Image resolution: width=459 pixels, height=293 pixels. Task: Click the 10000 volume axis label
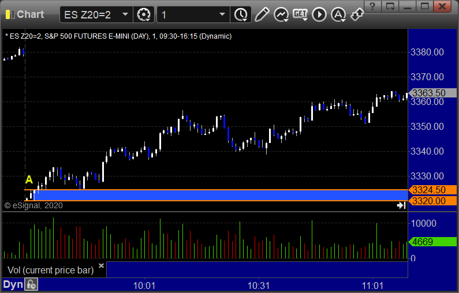point(424,223)
